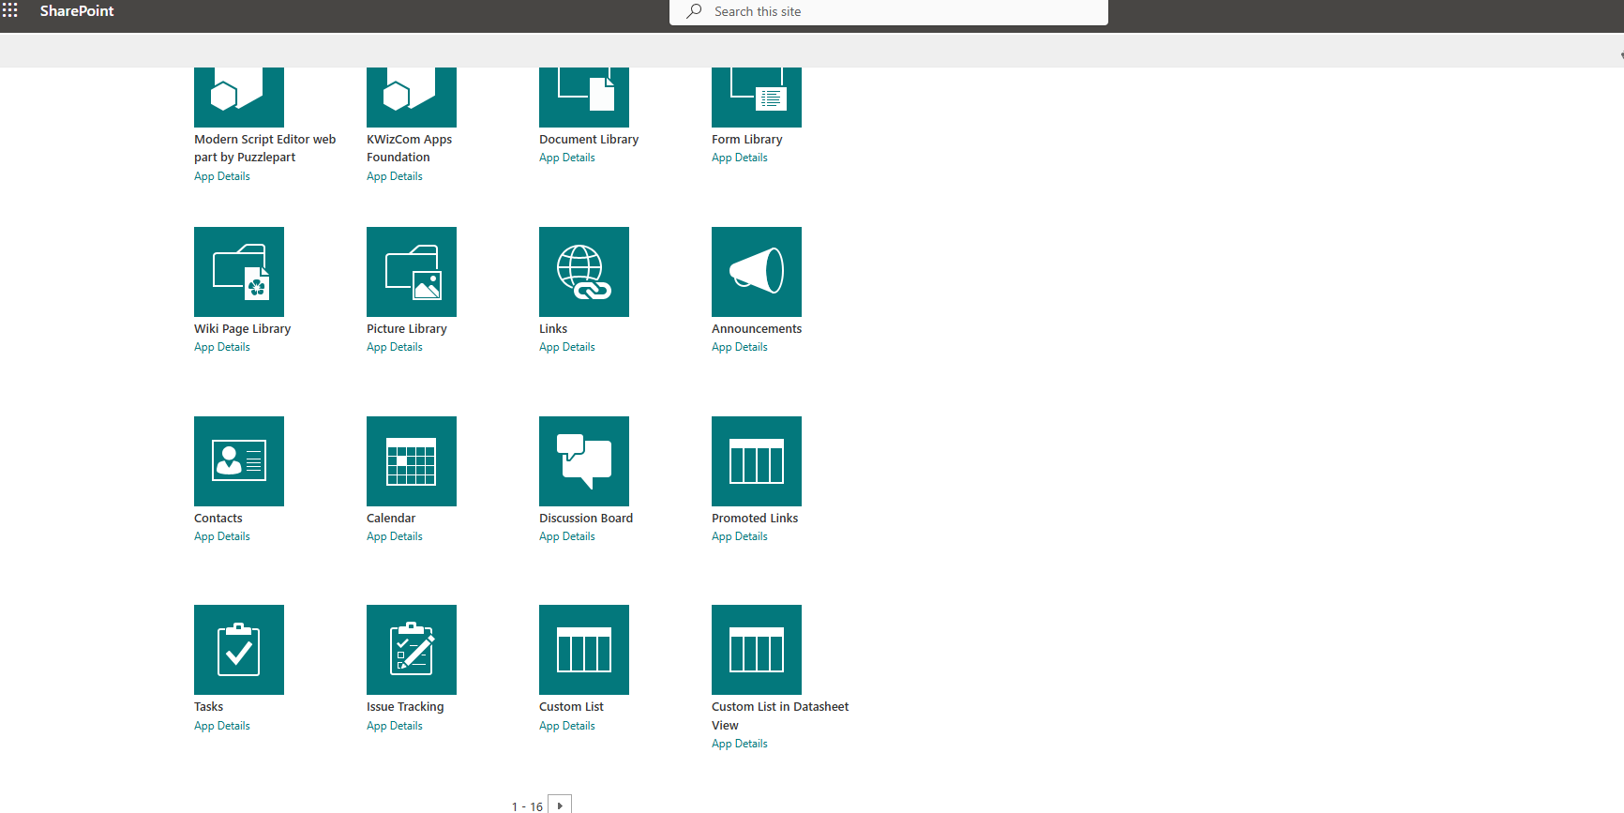
Task: Click the Wiki Page Library app icon
Action: tap(238, 272)
